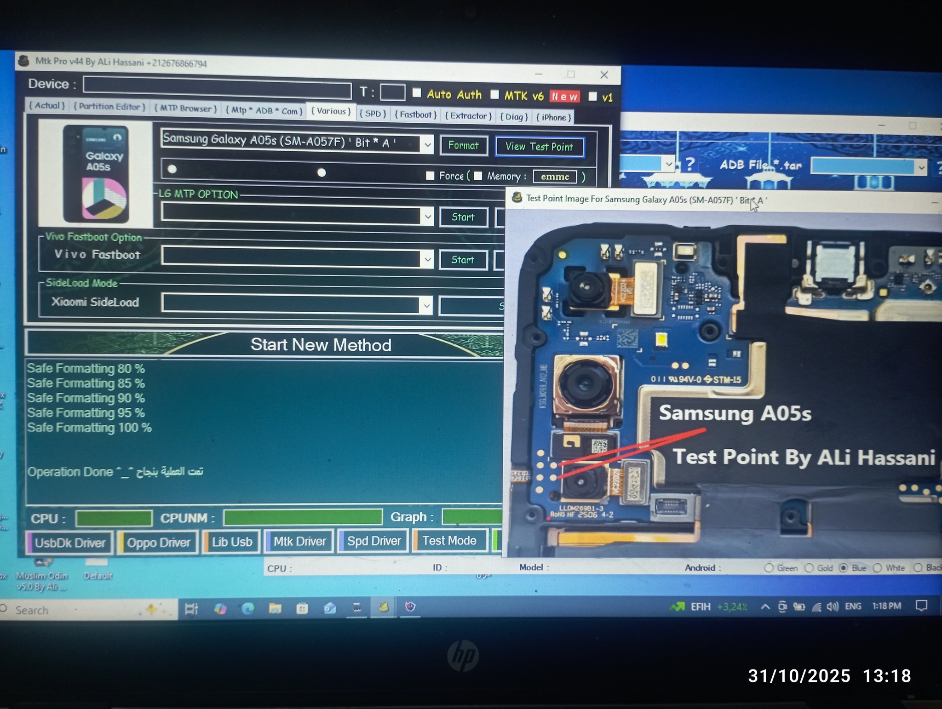Viewport: 942px width, 709px height.
Task: Click the Mtk Pro app icon in title bar
Action: 24,60
